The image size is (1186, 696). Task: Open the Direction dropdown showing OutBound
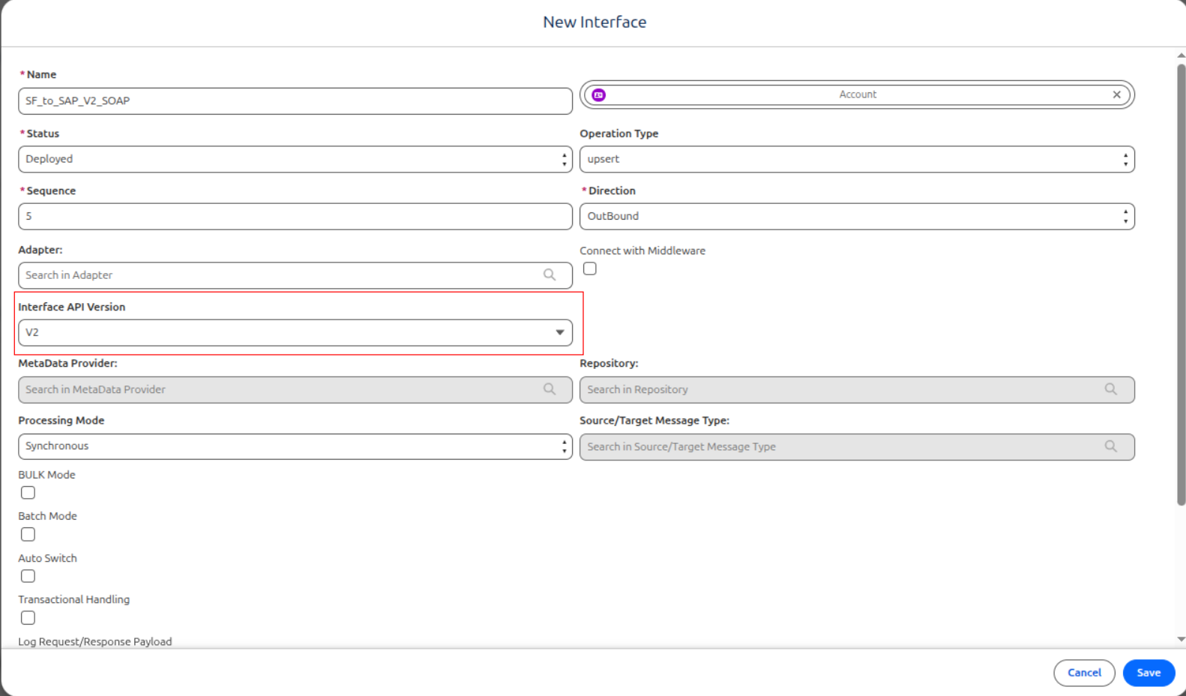coord(857,216)
